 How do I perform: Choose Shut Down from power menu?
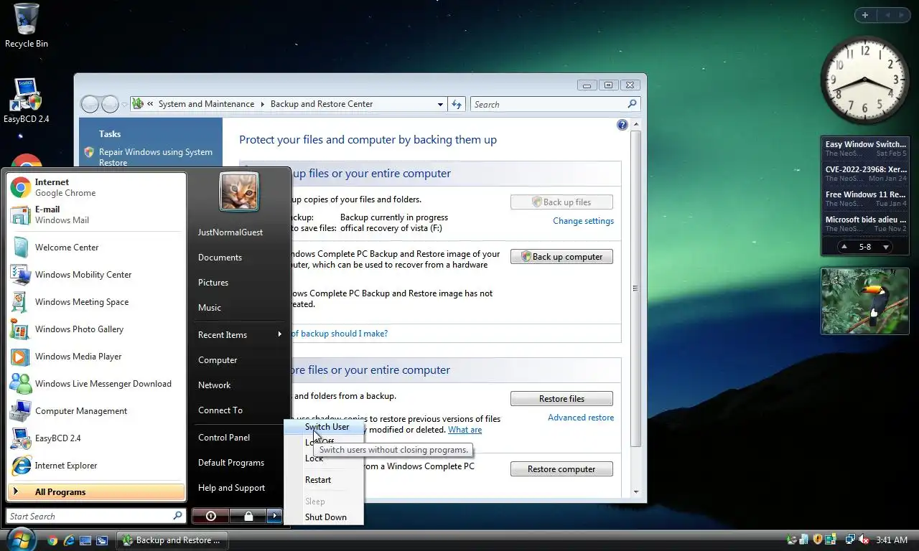point(324,517)
